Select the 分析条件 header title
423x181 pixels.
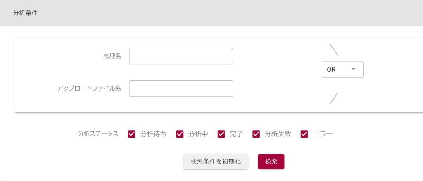point(26,13)
